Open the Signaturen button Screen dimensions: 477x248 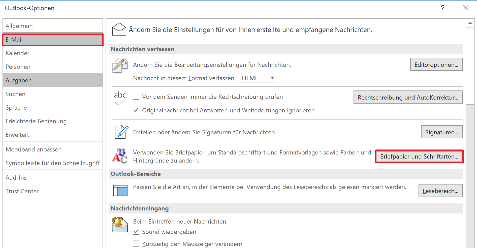click(x=442, y=132)
